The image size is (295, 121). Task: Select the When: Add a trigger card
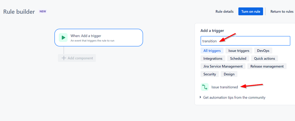(x=99, y=37)
